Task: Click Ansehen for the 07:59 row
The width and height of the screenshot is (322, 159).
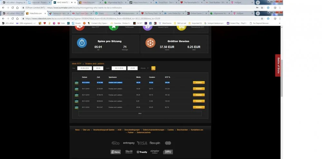Action: point(199,95)
